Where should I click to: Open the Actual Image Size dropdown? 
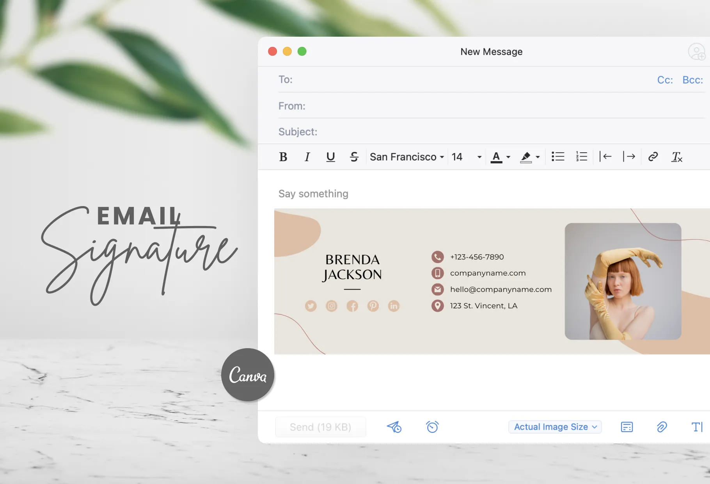tap(554, 427)
